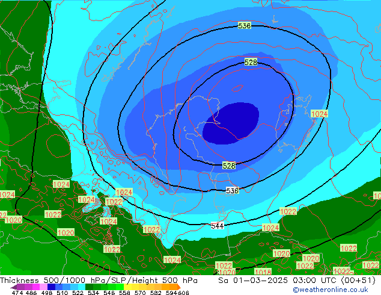Click the lower 536 height contour label
Image resolution: width=381 pixels, height=295 pixels.
click(233, 191)
